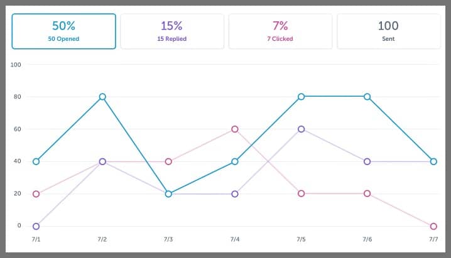
Task: Click the blue Opened point on 7/5
Action: [x=302, y=97]
